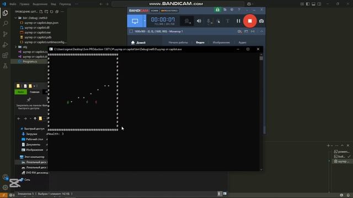This screenshot has height=198, width=353.
Task: Pause the Bandicam recording
Action: (238, 21)
